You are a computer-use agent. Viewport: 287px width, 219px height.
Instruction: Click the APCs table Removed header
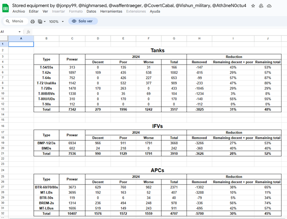[199, 182]
